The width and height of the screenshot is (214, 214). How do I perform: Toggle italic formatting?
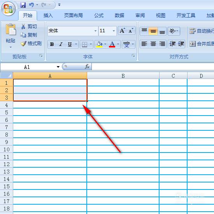(61, 44)
